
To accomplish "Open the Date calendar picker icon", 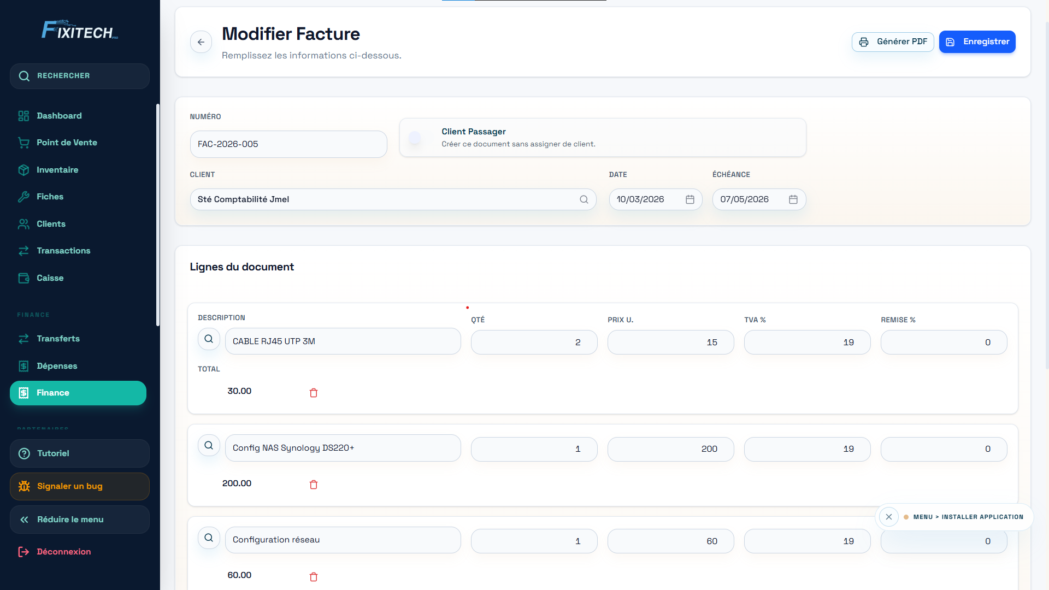I will [x=690, y=199].
